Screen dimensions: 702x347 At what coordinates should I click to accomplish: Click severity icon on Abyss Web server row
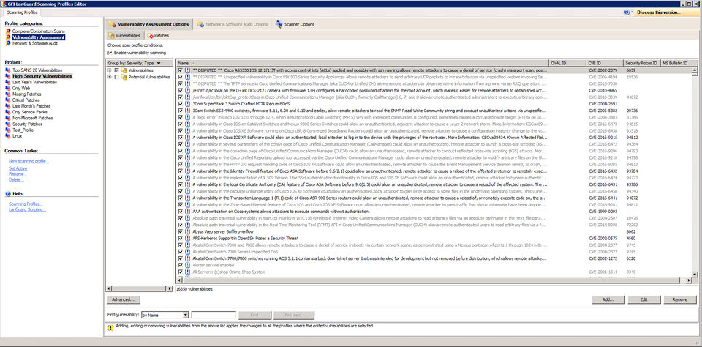(x=187, y=231)
